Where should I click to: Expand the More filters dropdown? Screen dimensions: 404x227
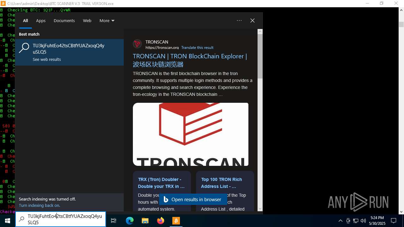point(107,20)
